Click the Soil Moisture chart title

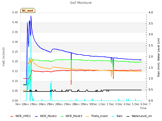(x=81, y=3)
